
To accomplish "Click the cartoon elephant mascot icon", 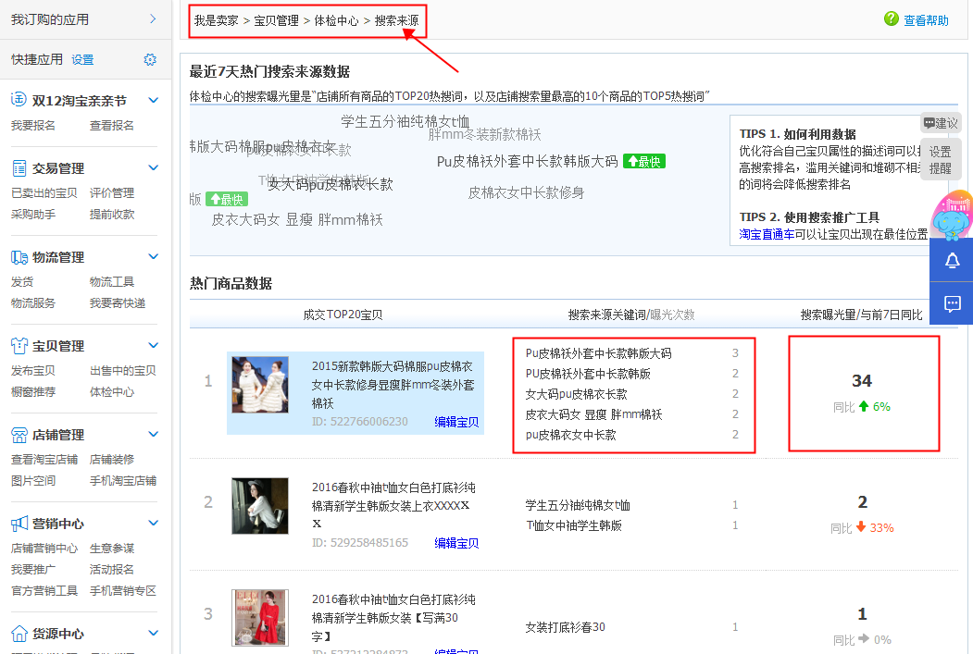I will (x=952, y=216).
